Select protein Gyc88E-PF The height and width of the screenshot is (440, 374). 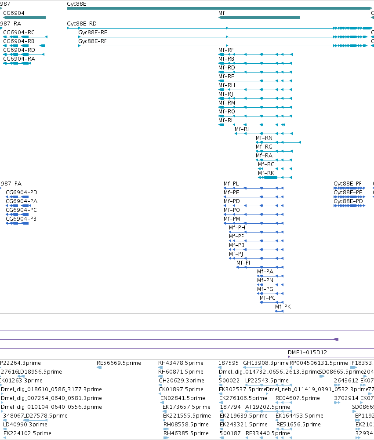(x=348, y=184)
